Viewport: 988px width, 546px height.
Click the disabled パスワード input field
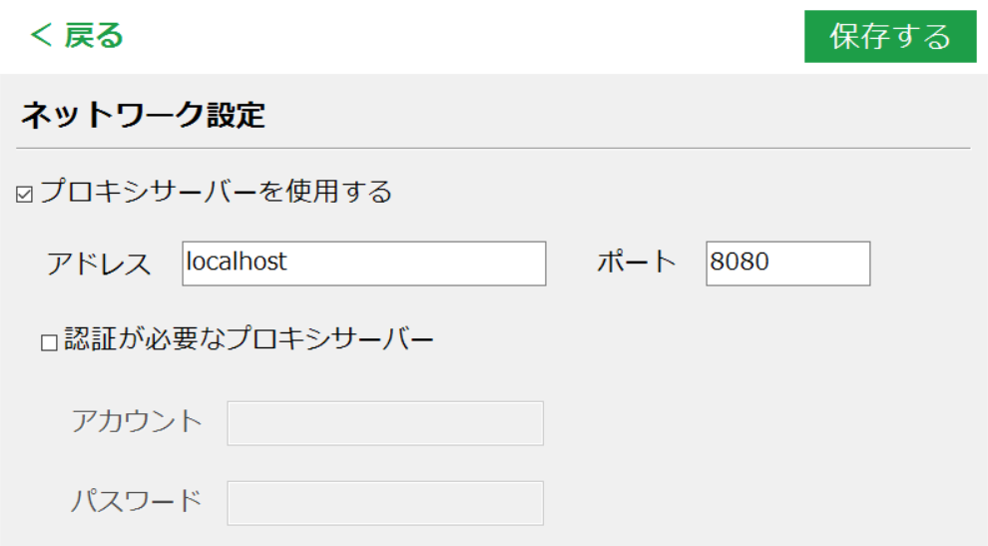tap(385, 503)
